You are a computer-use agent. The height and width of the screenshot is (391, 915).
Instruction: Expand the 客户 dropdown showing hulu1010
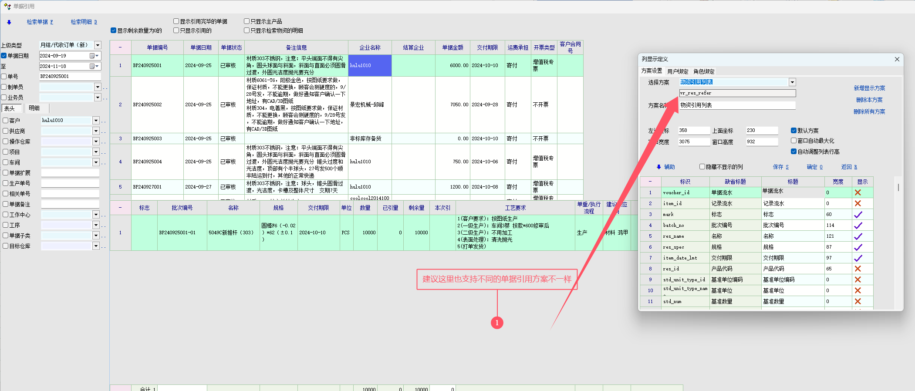(x=96, y=121)
